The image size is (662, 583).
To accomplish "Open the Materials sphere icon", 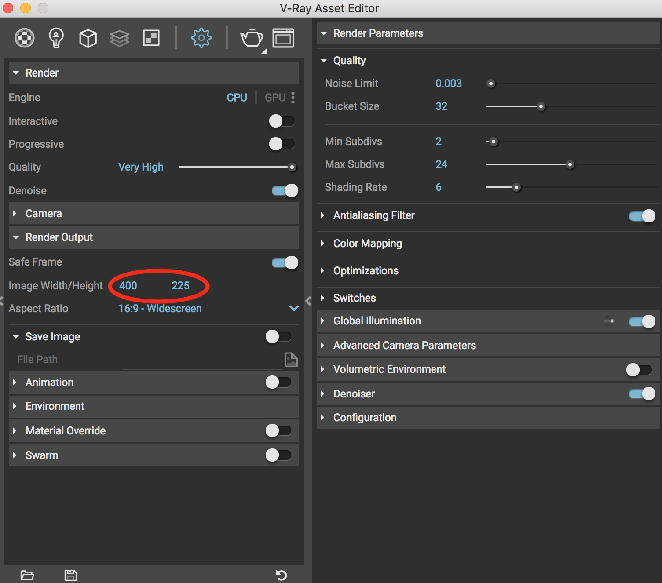I will [x=25, y=38].
